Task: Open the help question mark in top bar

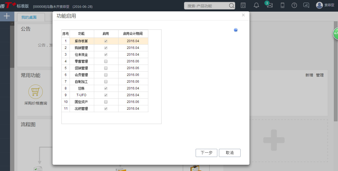Action: click(294, 5)
